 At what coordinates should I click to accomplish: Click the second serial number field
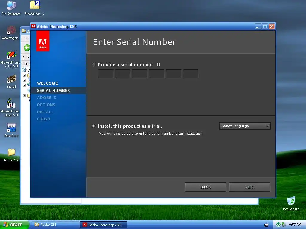pyautogui.click(x=123, y=74)
